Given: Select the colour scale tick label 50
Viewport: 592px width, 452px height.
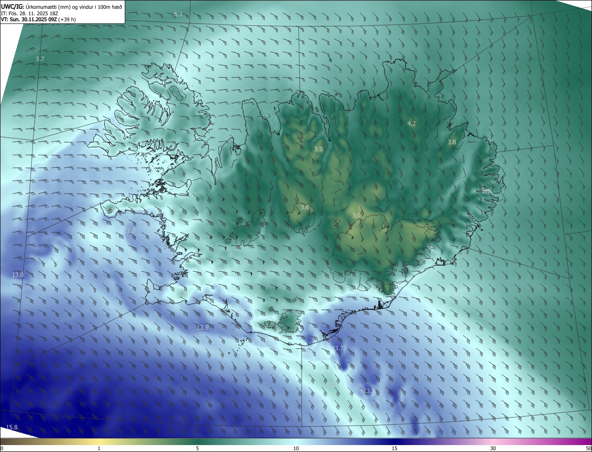Looking at the screenshot, I should 588,448.
